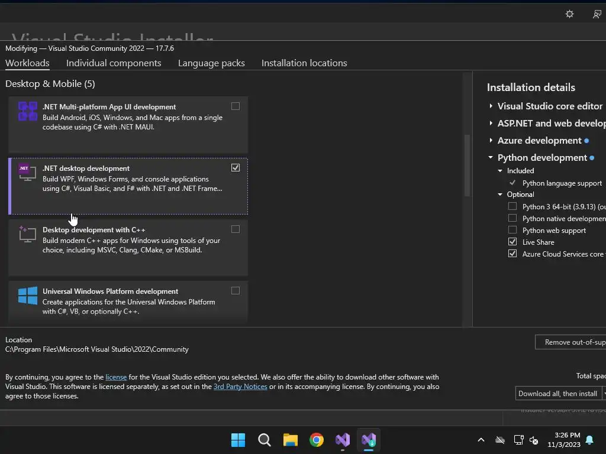Check Universal Windows Platform development workload
The image size is (606, 454).
(236, 291)
